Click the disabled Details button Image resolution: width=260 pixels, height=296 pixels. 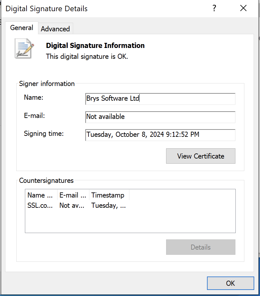point(201,247)
